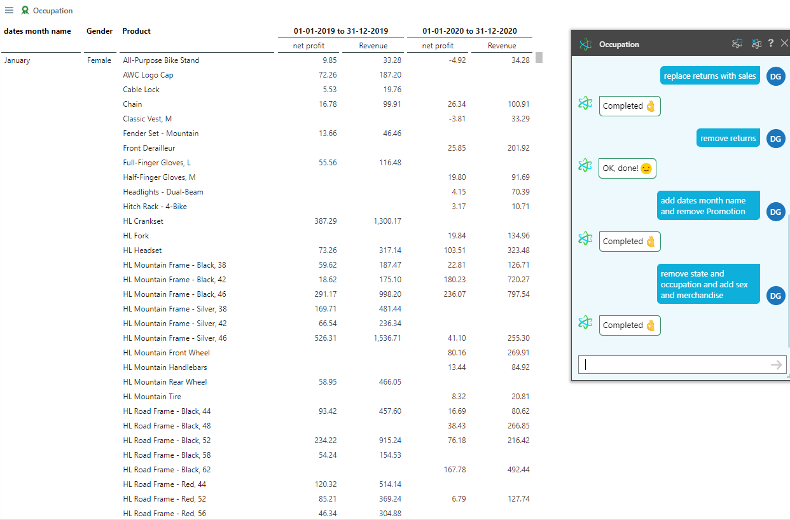Click DG avatar beside 'remove state and occupation' message
The height and width of the screenshot is (520, 790).
(x=775, y=296)
